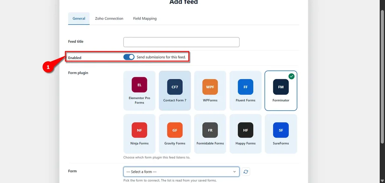Toggle the Enabled switch for this feed
The image size is (385, 183).
(129, 57)
